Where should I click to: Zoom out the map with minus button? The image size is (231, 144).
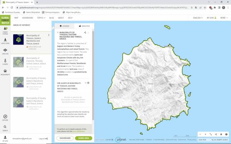coord(200,134)
